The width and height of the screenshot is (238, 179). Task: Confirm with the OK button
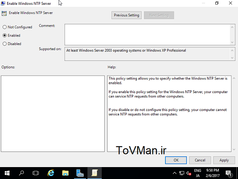tap(176, 160)
